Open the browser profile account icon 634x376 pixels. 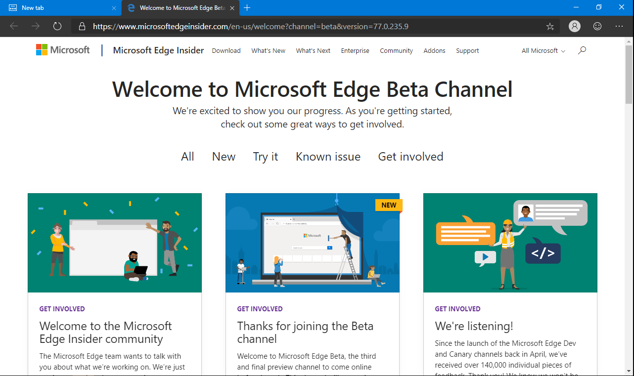click(575, 26)
